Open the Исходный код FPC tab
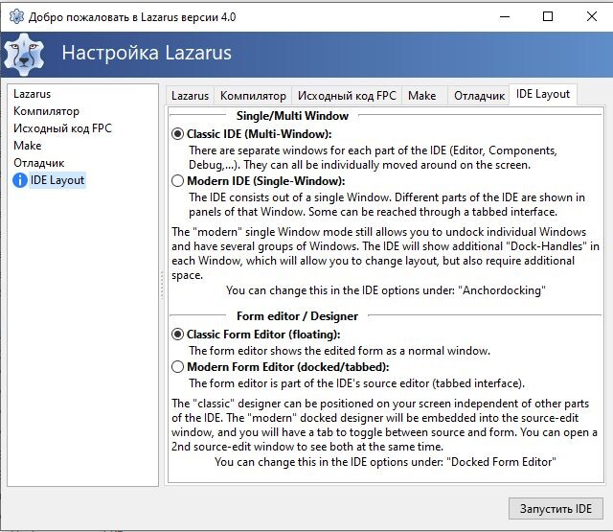The height and width of the screenshot is (532, 613). (x=347, y=96)
